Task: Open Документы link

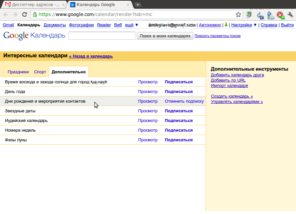Action: pos(55,25)
